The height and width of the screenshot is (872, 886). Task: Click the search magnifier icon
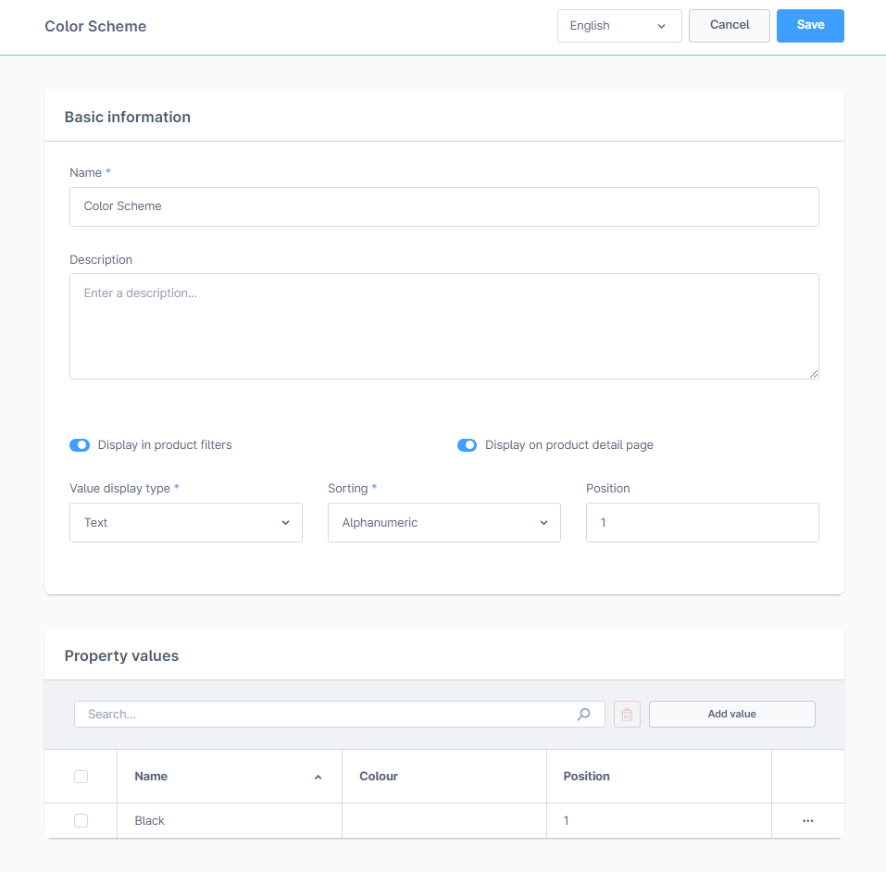(x=583, y=715)
